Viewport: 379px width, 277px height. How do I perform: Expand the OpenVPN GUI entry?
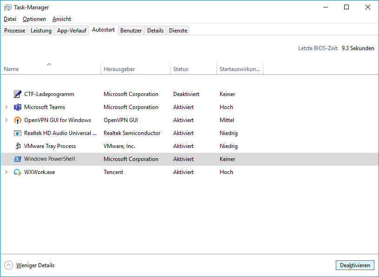pos(6,120)
